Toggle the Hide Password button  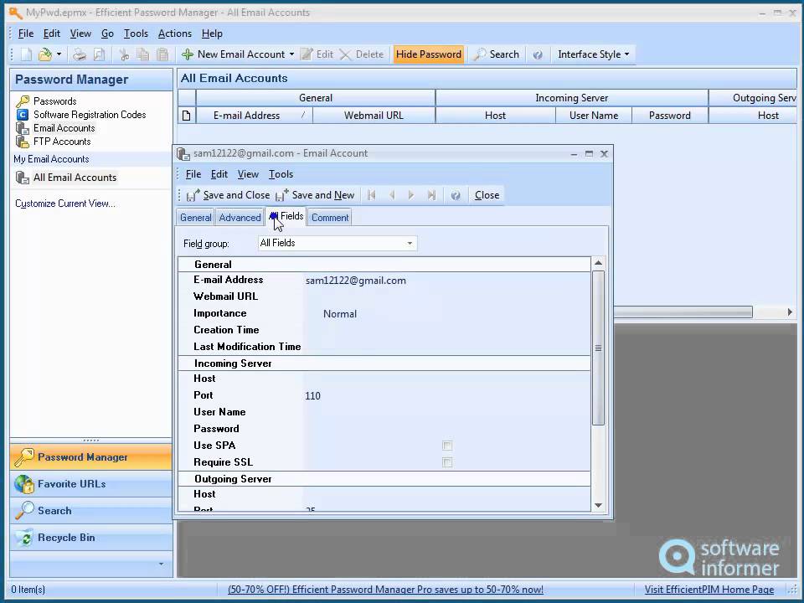coord(429,54)
